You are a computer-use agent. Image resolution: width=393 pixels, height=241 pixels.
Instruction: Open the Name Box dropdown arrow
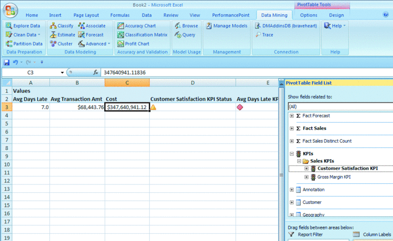coord(62,73)
